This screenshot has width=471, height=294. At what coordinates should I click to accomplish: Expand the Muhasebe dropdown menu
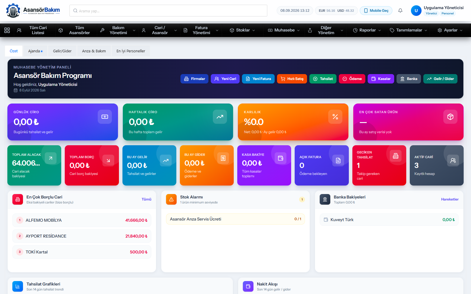click(284, 30)
